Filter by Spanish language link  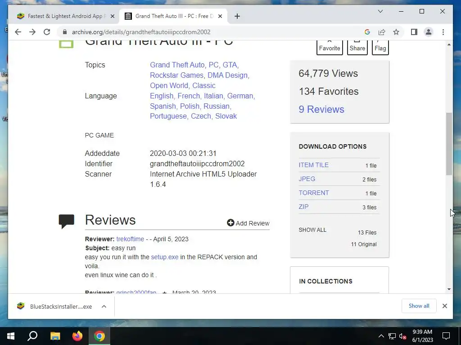coord(163,106)
